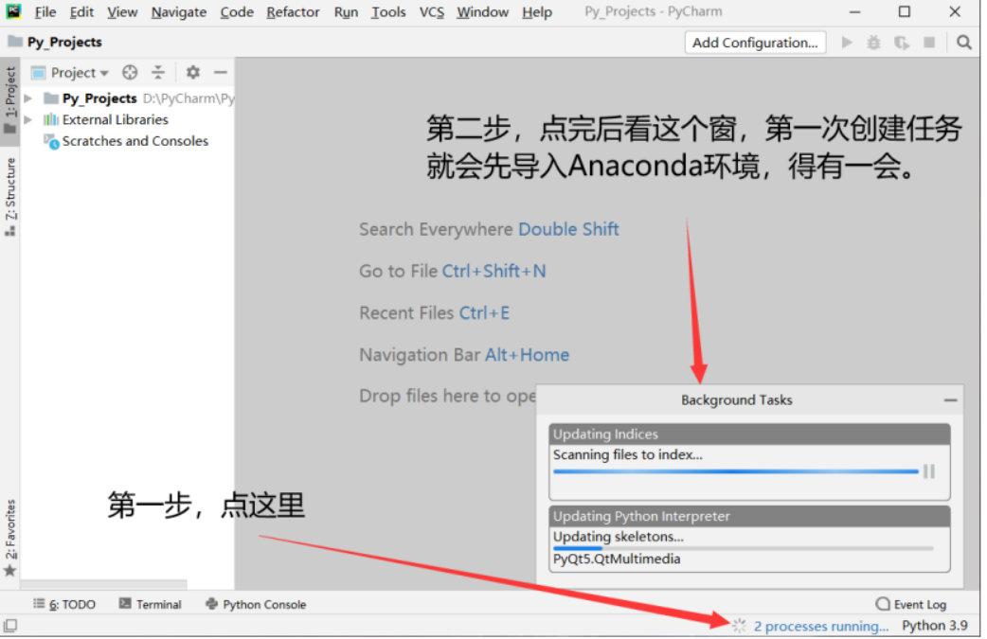Click the Run with Coverage icon
This screenshot has width=987, height=639.
click(x=902, y=43)
